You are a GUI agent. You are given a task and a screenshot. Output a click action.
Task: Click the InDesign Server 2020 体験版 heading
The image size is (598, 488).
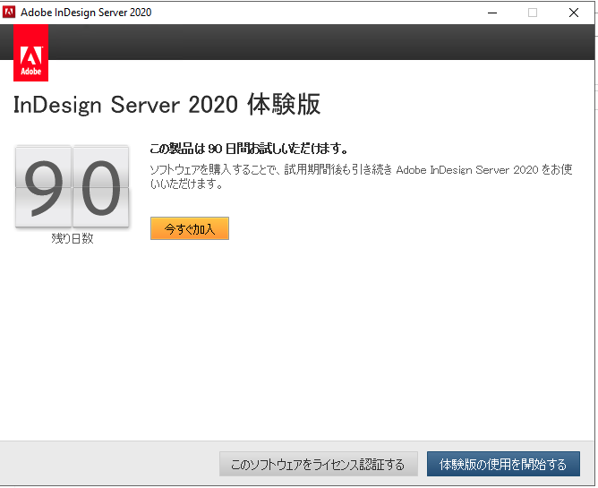coord(167,105)
